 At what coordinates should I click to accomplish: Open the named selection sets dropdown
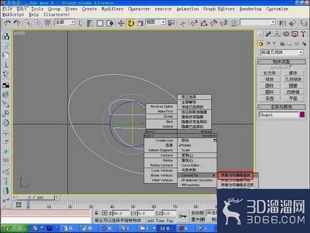[258, 22]
